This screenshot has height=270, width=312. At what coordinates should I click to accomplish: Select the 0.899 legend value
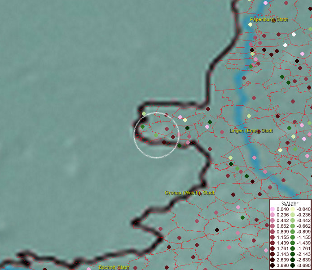click(x=282, y=232)
